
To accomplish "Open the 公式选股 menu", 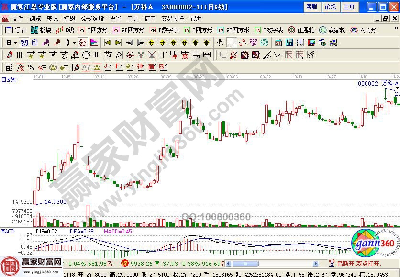I will tap(92, 18).
